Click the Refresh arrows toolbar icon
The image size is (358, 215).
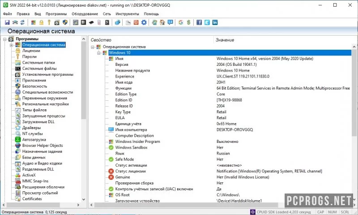22,22
